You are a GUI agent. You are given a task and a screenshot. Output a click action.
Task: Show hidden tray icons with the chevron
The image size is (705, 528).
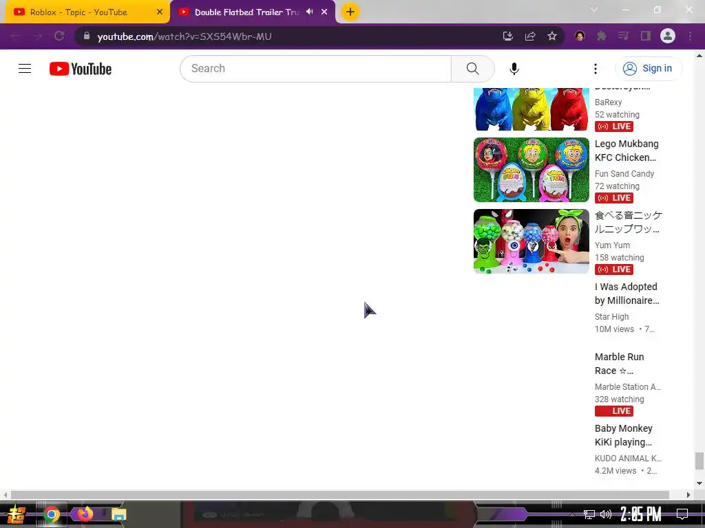pos(572,514)
